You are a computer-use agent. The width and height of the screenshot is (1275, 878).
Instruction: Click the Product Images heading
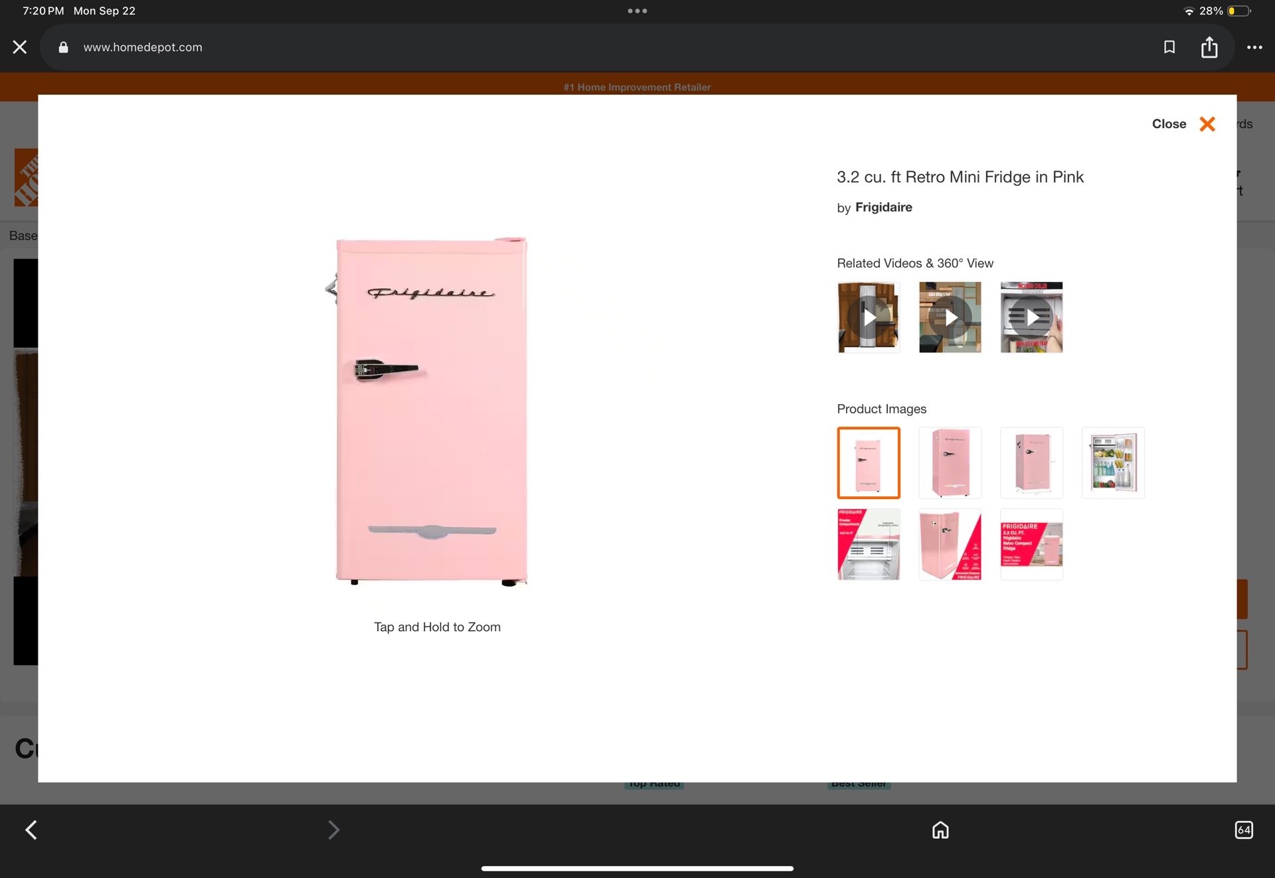click(881, 409)
